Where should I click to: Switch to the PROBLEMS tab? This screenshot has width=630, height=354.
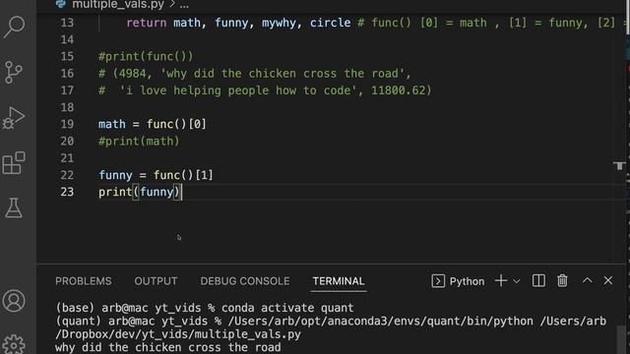(x=83, y=281)
